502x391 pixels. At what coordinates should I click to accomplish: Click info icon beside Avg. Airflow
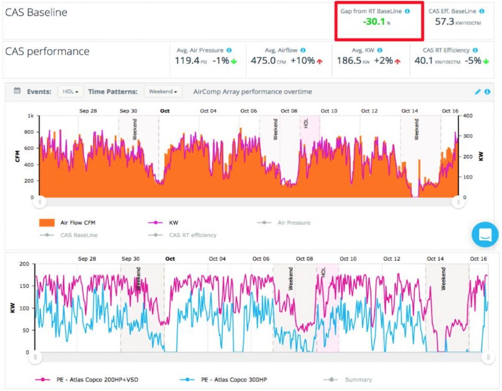click(303, 50)
